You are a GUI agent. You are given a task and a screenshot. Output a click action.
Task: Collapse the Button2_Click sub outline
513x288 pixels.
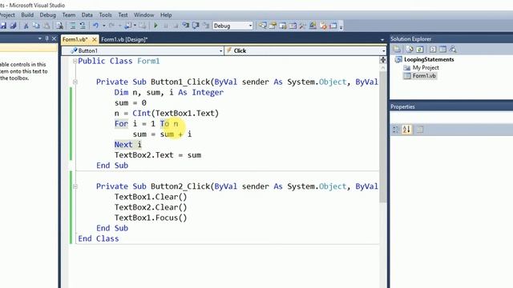[x=75, y=186]
